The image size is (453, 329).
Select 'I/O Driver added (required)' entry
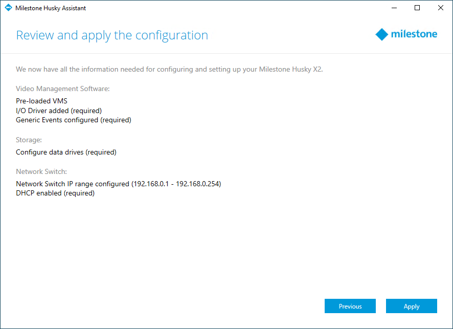pyautogui.click(x=59, y=111)
